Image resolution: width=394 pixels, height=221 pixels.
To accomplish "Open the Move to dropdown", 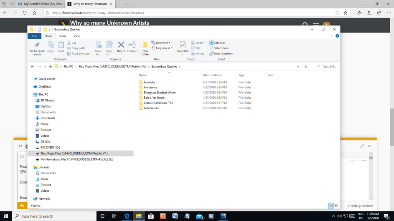I will click(x=98, y=49).
